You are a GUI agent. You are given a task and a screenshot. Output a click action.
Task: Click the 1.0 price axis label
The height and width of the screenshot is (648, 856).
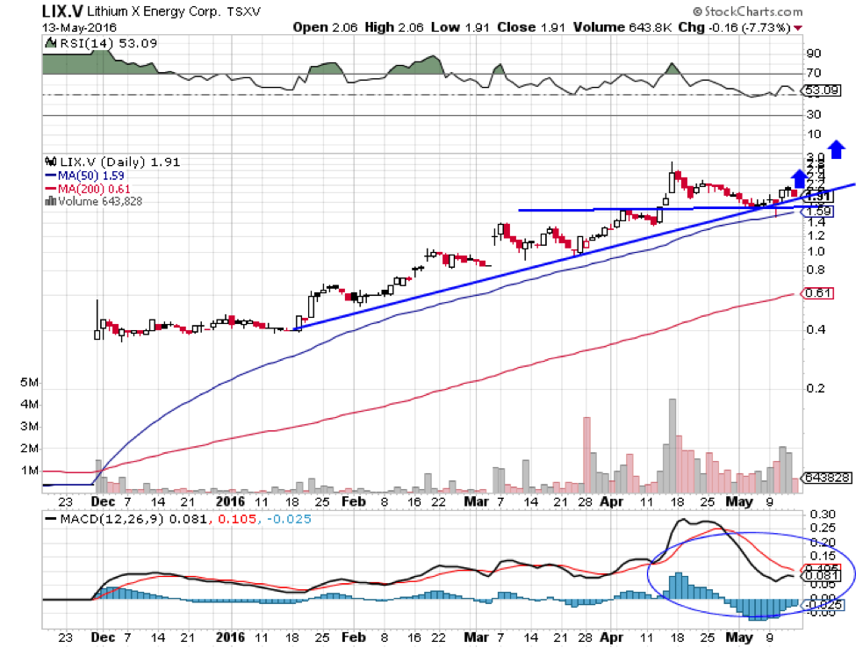(x=815, y=252)
